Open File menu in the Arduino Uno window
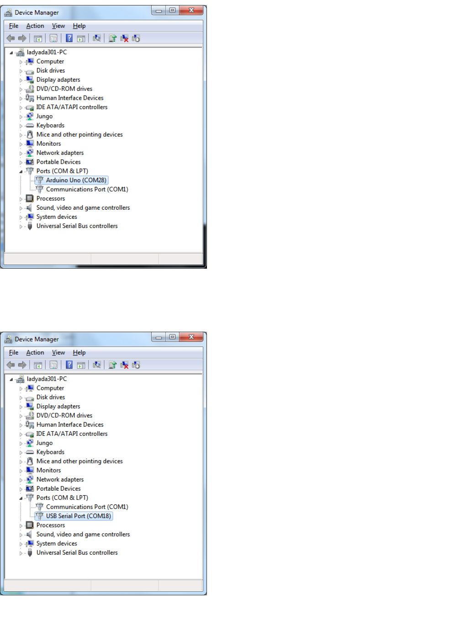This screenshot has width=455, height=620. coord(14,26)
